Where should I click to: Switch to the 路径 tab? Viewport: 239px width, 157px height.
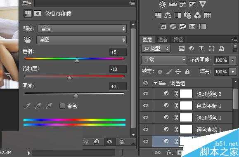point(178,40)
